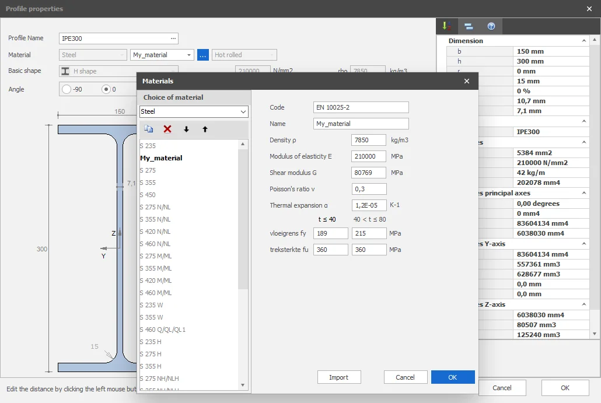Edit vloeigrens fy value 215
The height and width of the screenshot is (403, 601).
click(369, 233)
